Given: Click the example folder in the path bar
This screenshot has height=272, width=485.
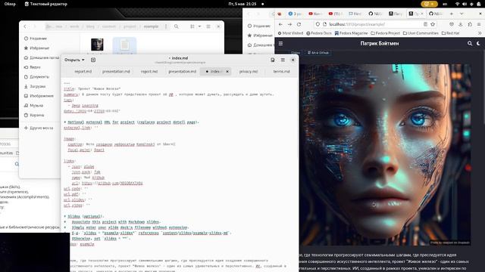Looking at the screenshot, I should pyautogui.click(x=151, y=26).
